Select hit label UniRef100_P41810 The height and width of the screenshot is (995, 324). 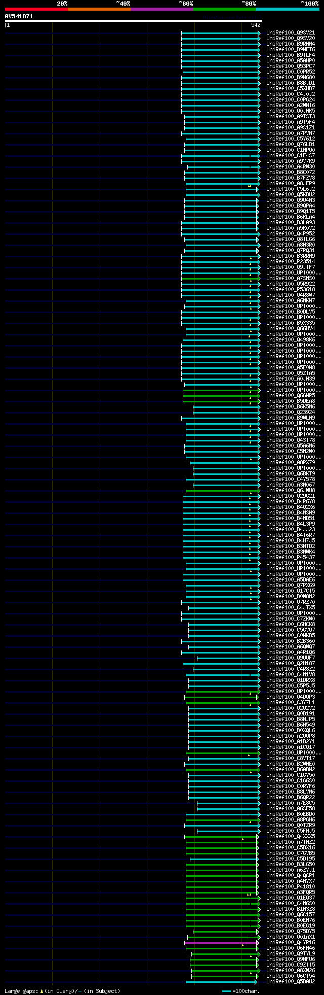(291, 886)
